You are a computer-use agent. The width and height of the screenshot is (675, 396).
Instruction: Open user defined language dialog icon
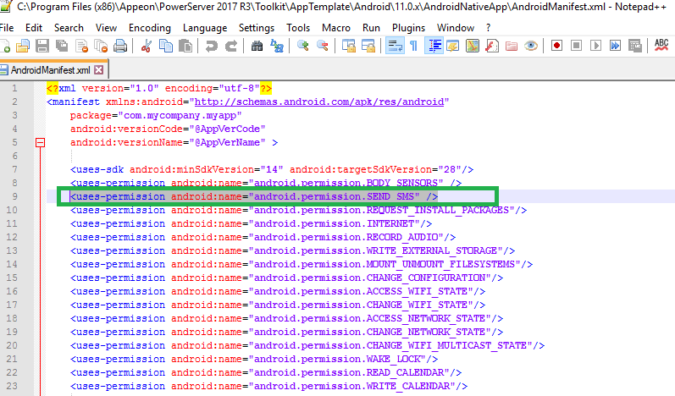(x=453, y=46)
